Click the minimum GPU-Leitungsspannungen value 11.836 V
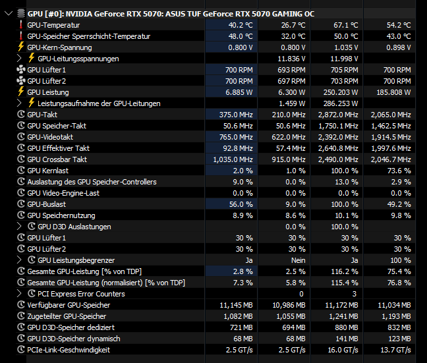Viewport: 427px width, 363px height. pyautogui.click(x=291, y=59)
